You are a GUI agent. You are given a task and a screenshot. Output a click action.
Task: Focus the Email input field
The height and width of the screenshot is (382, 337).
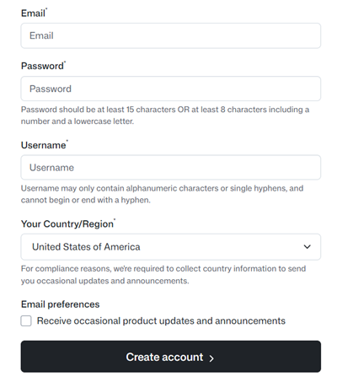coord(171,35)
